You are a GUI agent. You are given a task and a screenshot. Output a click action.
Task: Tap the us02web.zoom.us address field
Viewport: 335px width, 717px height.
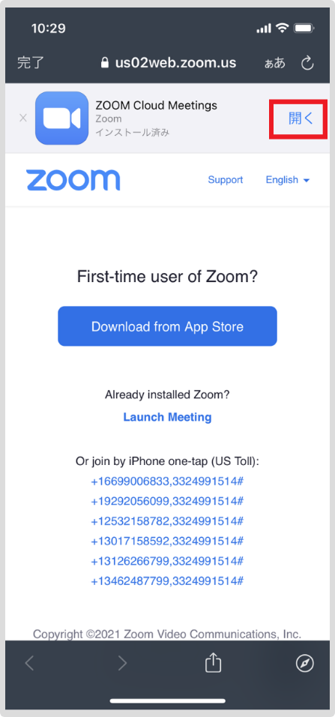pyautogui.click(x=169, y=63)
